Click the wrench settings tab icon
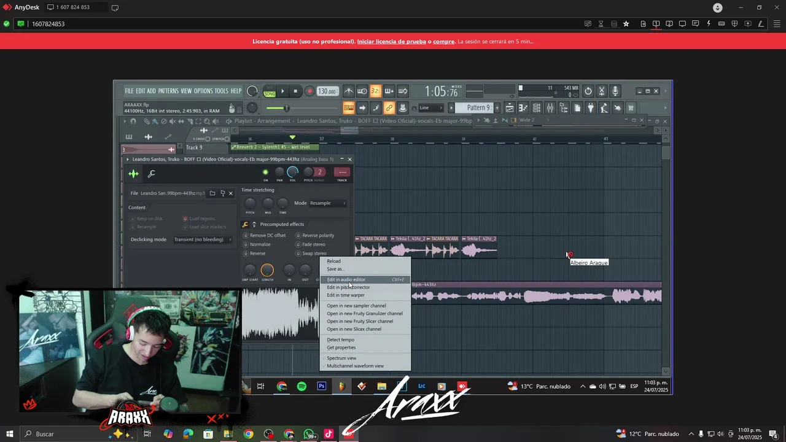Screen dimensions: 786x442 click(151, 174)
